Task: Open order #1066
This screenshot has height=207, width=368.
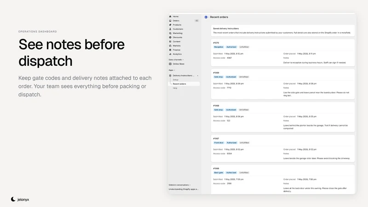Action: tap(216, 168)
